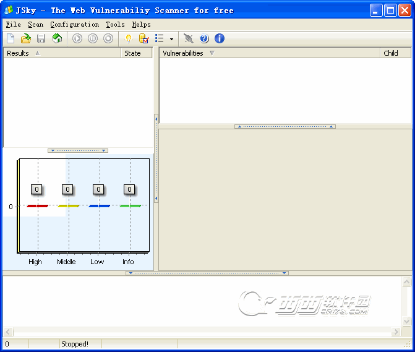This screenshot has width=415, height=352.
Task: Open the Helps menu
Action: [x=141, y=24]
